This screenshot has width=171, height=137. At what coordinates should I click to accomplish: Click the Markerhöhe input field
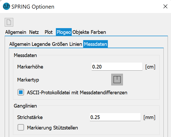point(117,67)
